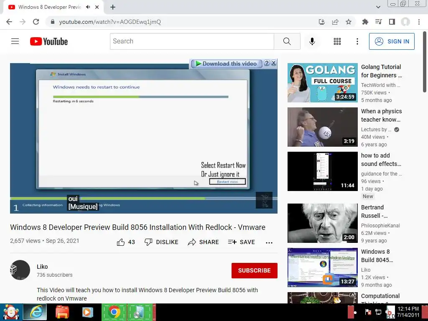The width and height of the screenshot is (428, 321).
Task: Open the Liko channel name link
Action: (x=42, y=267)
